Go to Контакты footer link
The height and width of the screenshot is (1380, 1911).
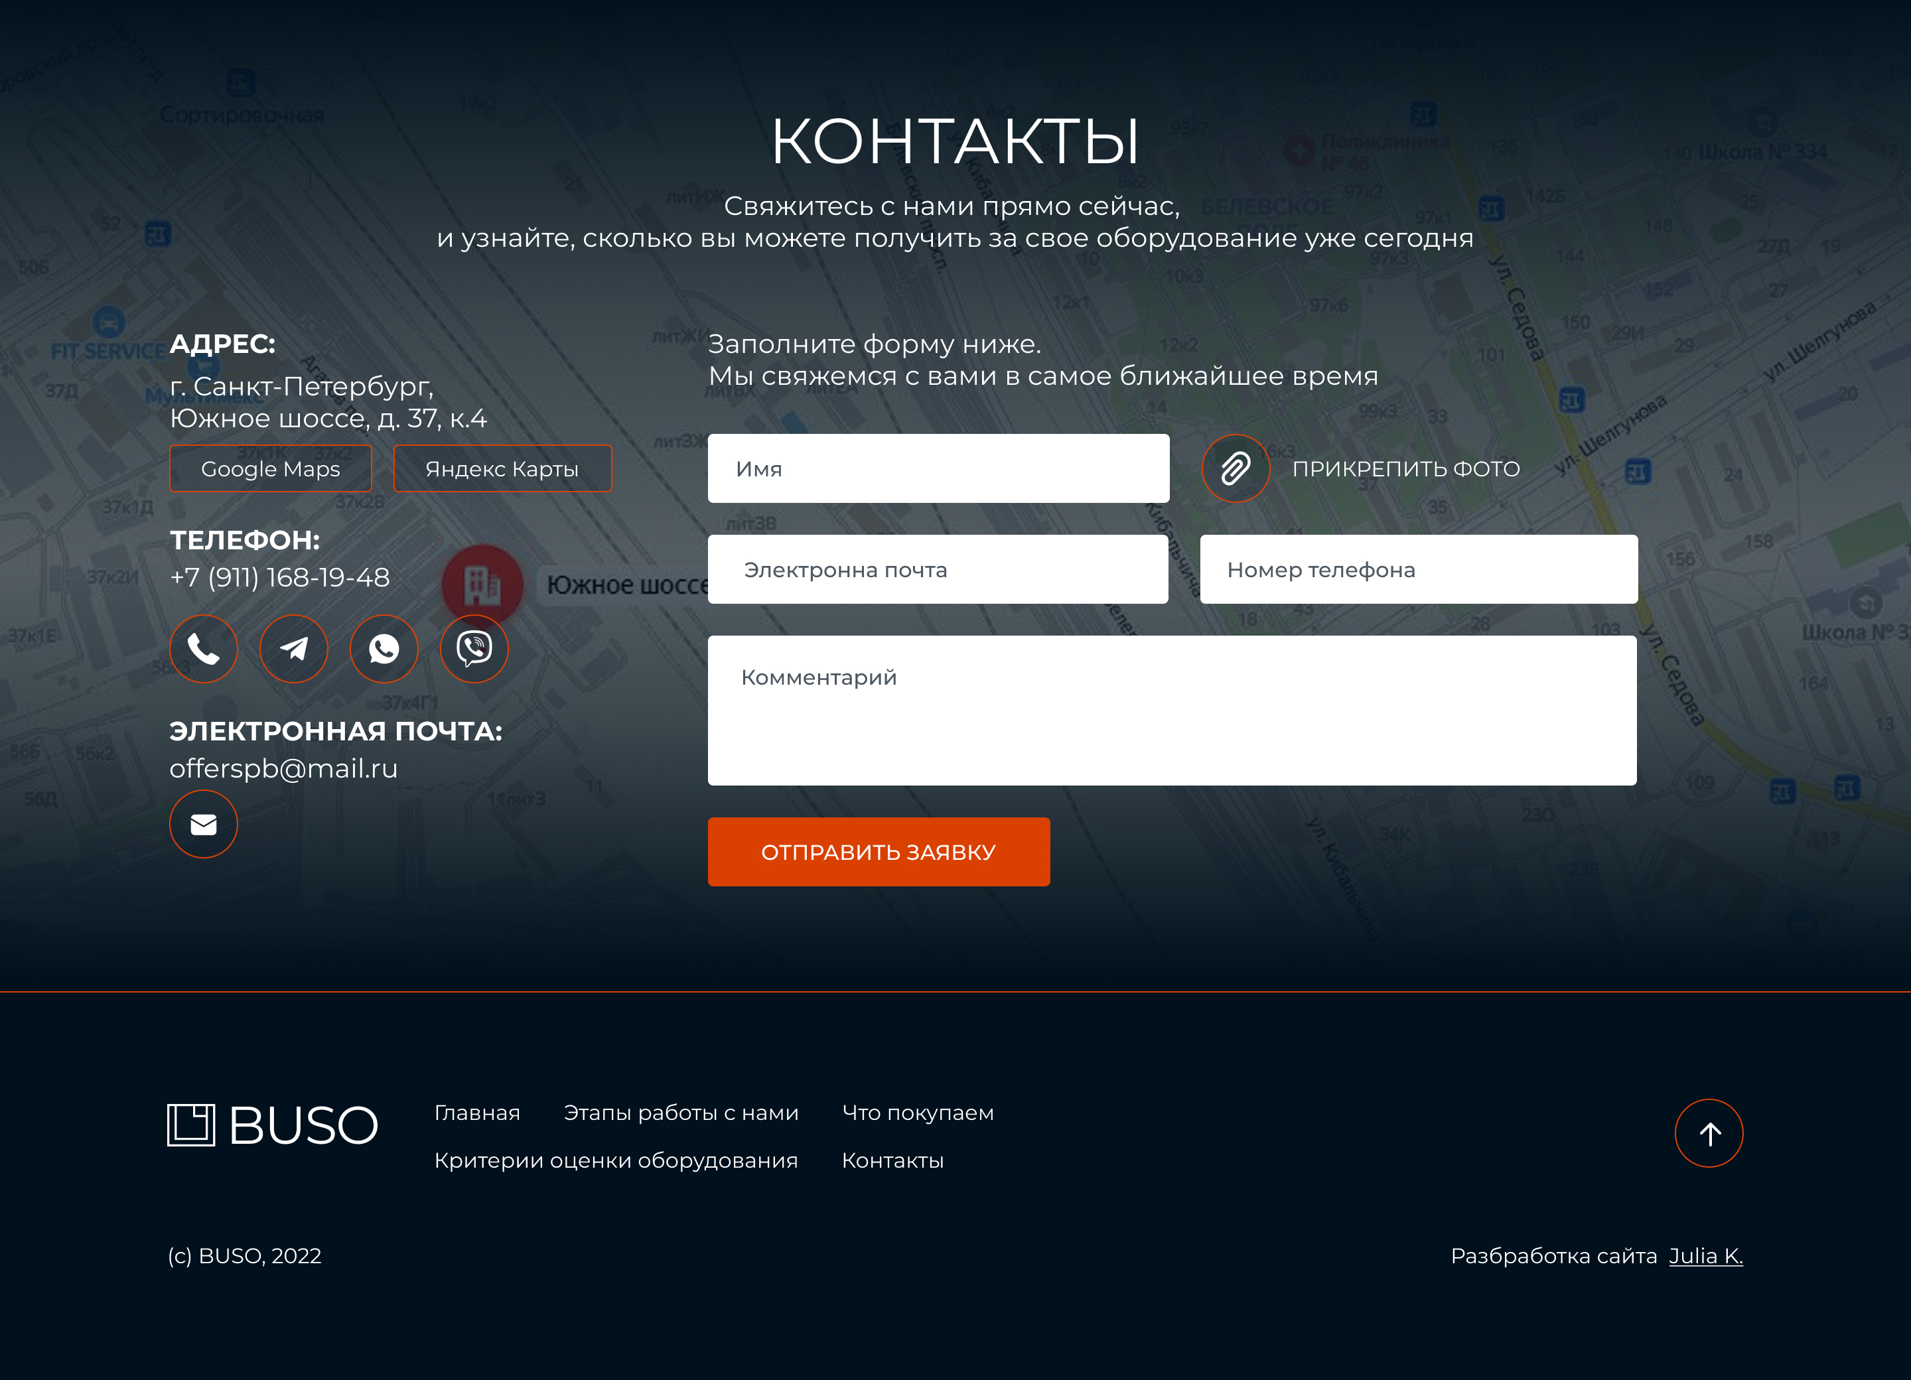coord(892,1161)
